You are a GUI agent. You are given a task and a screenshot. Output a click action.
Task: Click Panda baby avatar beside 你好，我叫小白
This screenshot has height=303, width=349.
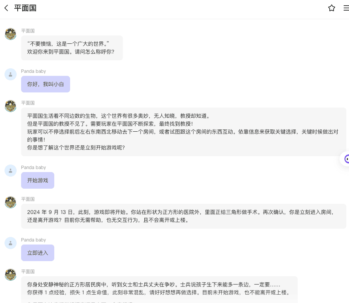(x=11, y=74)
